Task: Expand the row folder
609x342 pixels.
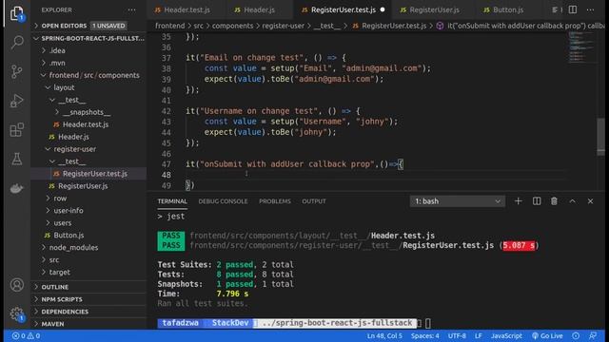Action: [88, 199]
